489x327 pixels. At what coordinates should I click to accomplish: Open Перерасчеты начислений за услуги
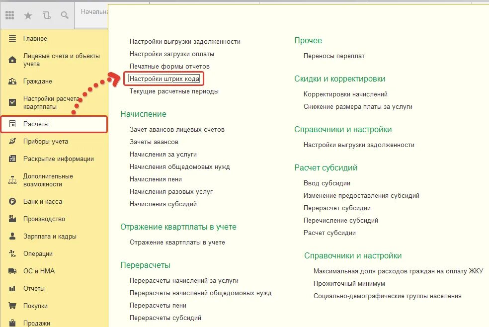click(184, 281)
